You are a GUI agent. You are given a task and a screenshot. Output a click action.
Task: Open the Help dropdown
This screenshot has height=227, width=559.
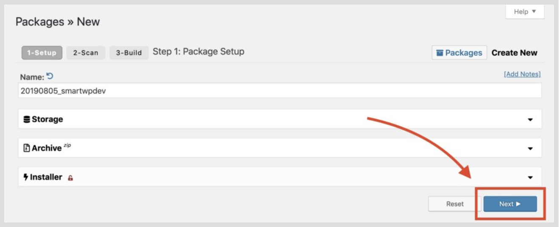coord(525,12)
